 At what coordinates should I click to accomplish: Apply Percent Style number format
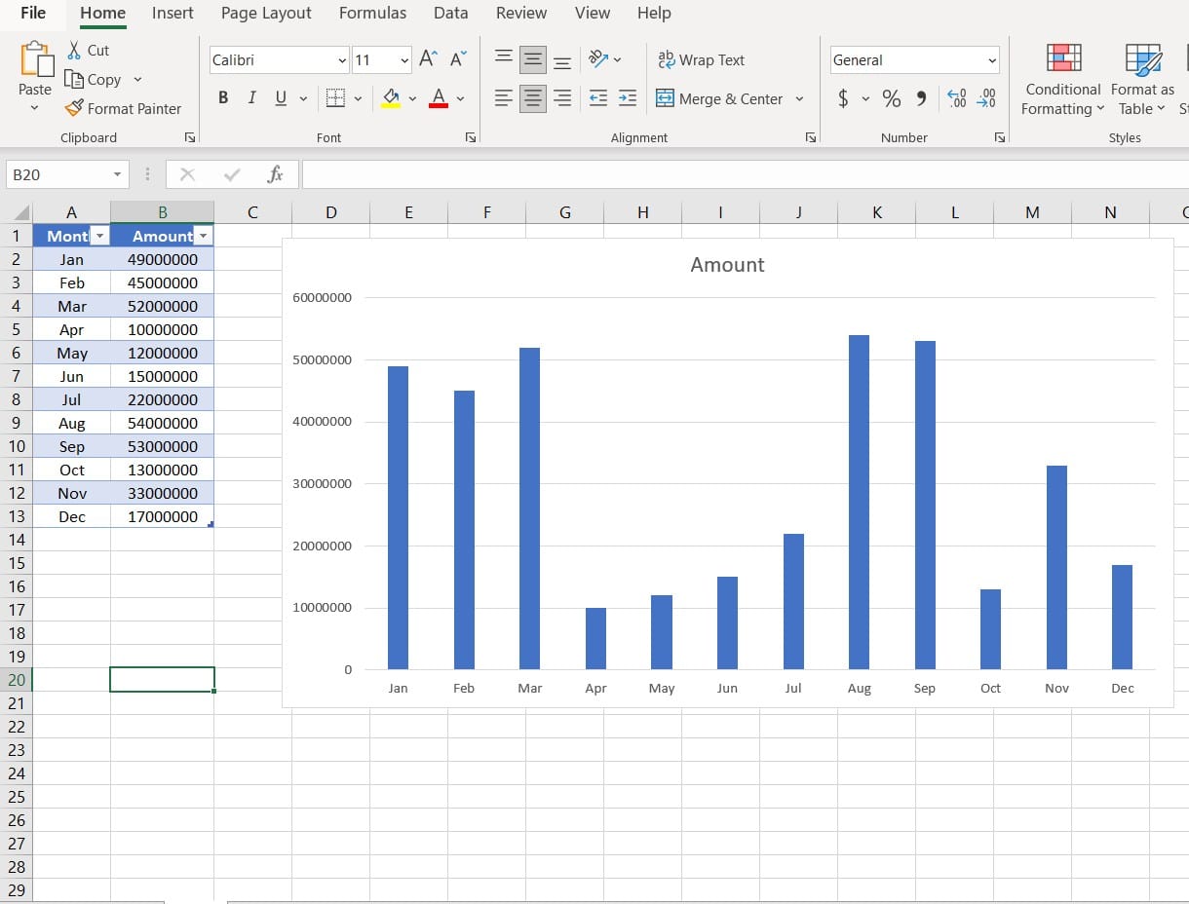click(x=891, y=98)
